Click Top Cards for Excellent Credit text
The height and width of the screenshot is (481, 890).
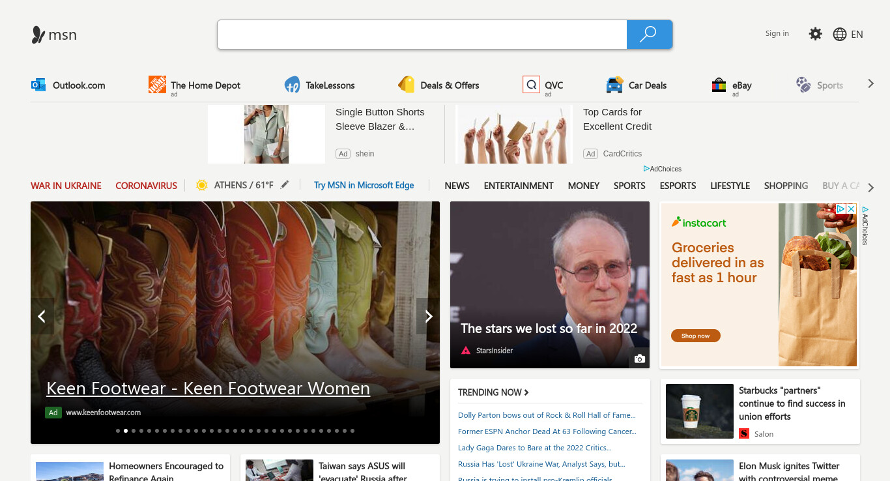click(617, 119)
